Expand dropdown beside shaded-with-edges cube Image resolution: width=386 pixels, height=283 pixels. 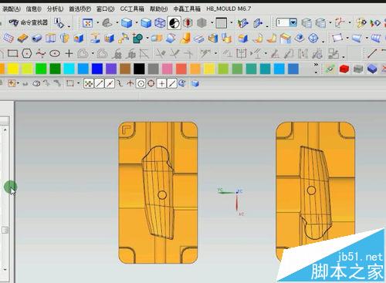137,23
